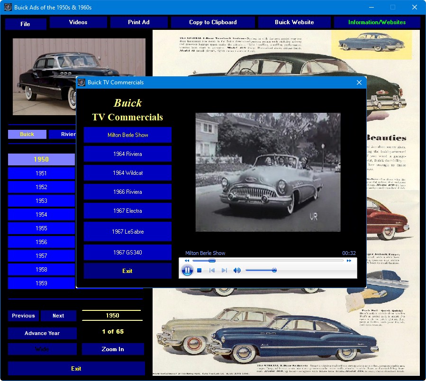
Task: Choose the 1966 Riviera commercial
Action: coord(127,192)
